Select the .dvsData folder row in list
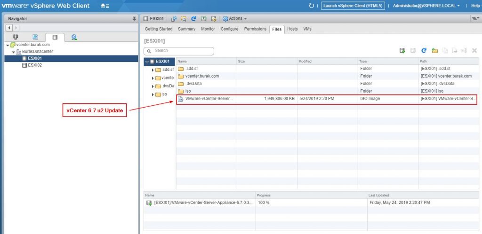The image size is (482, 234). pyautogui.click(x=328, y=84)
